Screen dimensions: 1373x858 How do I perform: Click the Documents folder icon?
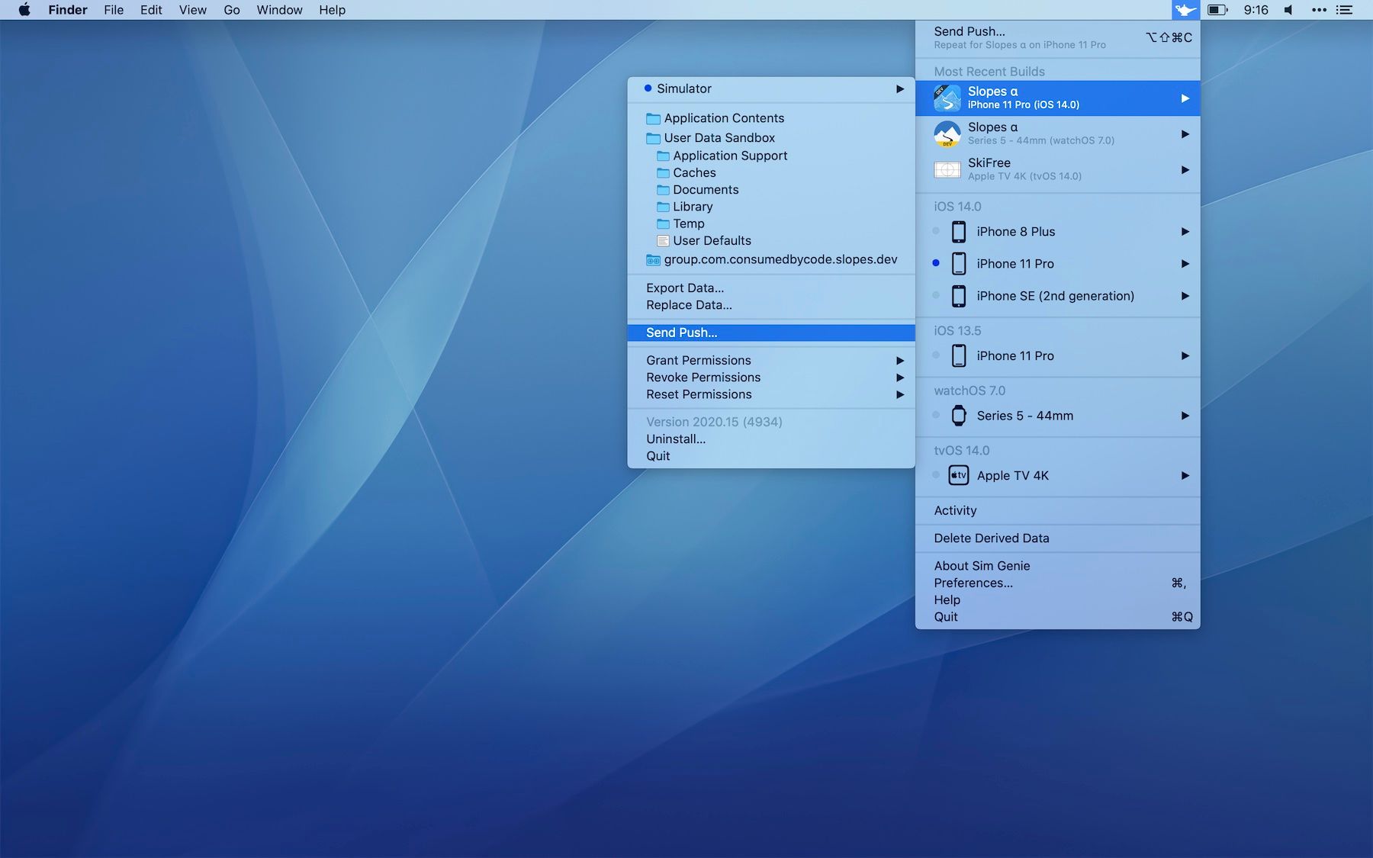[x=663, y=190]
